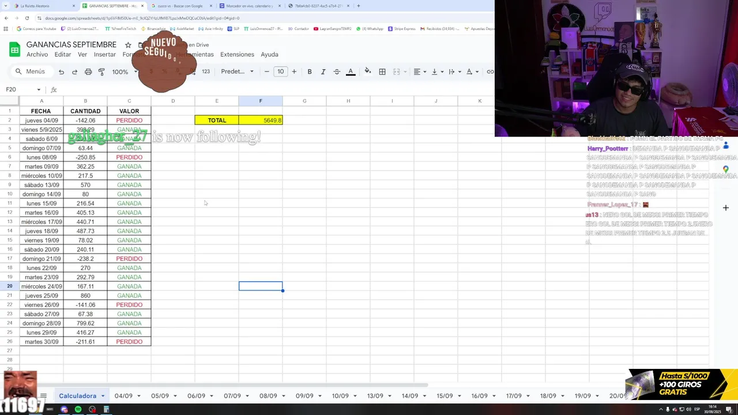The width and height of the screenshot is (738, 415).
Task: Open text rotation options
Action: [472, 71]
